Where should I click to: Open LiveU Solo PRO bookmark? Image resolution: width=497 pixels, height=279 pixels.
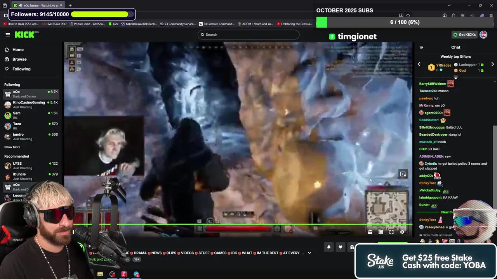(x=54, y=24)
